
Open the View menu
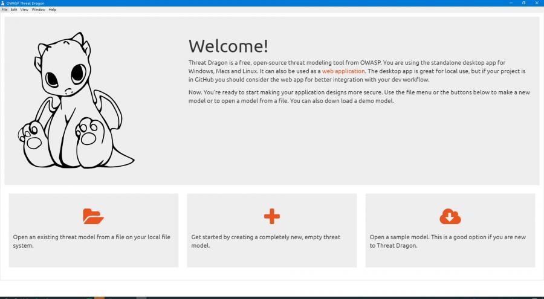coord(24,10)
